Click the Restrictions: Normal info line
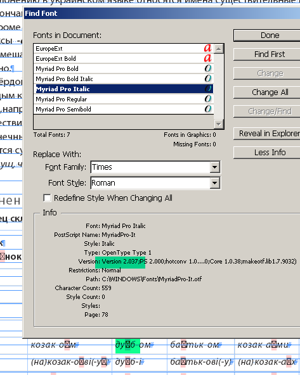This screenshot has height=375, width=300. [x=95, y=270]
